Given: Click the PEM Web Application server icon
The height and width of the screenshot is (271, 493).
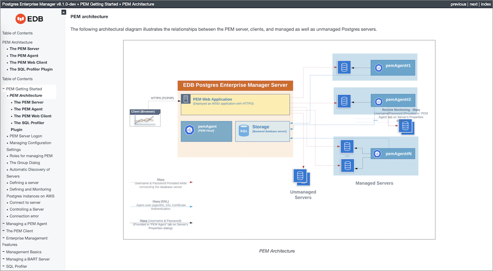Looking at the screenshot, I should coord(186,99).
